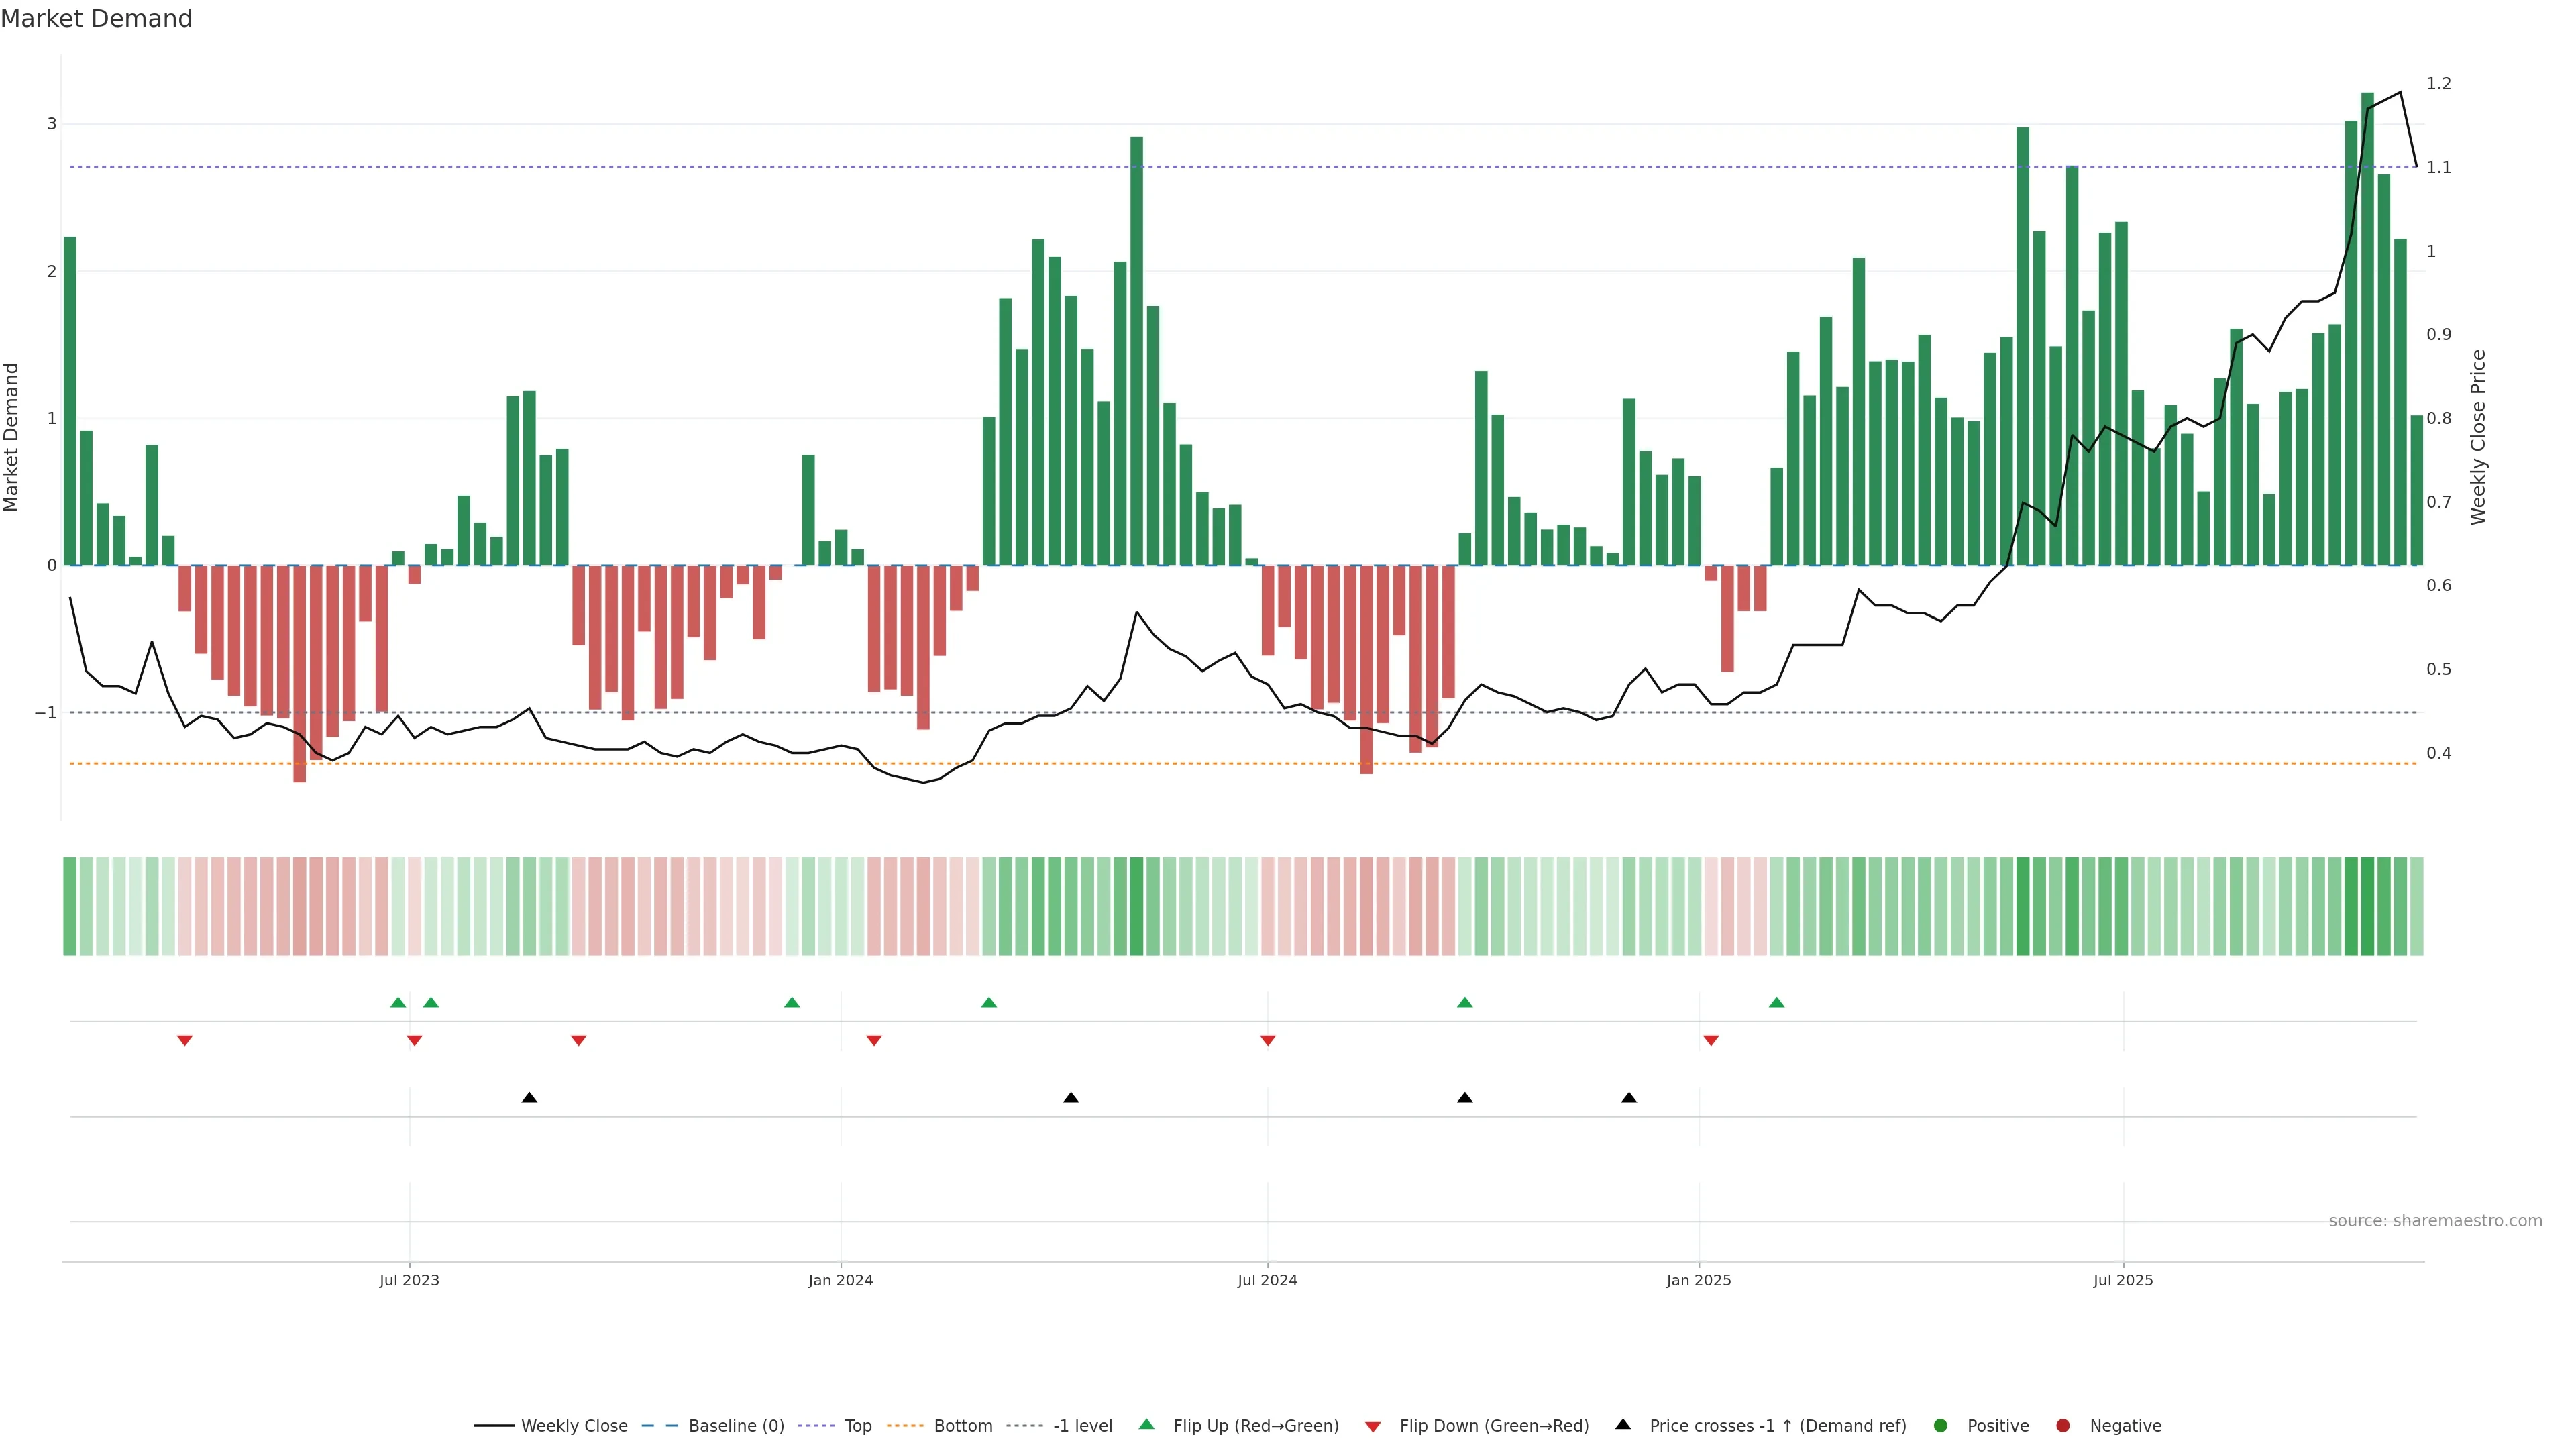This screenshot has width=2576, height=1449.
Task: Click the Market Demand chart title
Action: tap(96, 19)
